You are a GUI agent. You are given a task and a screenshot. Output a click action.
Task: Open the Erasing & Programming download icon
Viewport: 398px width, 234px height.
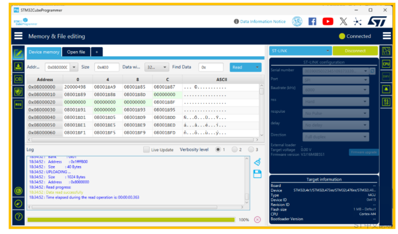pyautogui.click(x=18, y=67)
